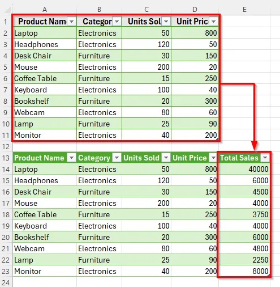Image resolution: width=280 pixels, height=287 pixels.
Task: Click the Desk Chair cell in row 16
Action: pos(45,192)
